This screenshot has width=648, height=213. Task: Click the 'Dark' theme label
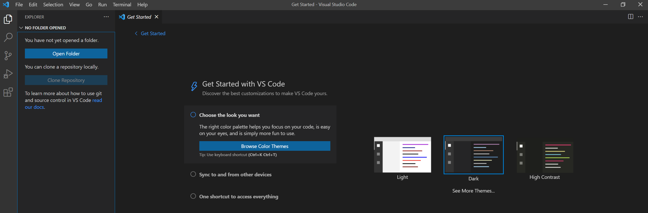474,179
